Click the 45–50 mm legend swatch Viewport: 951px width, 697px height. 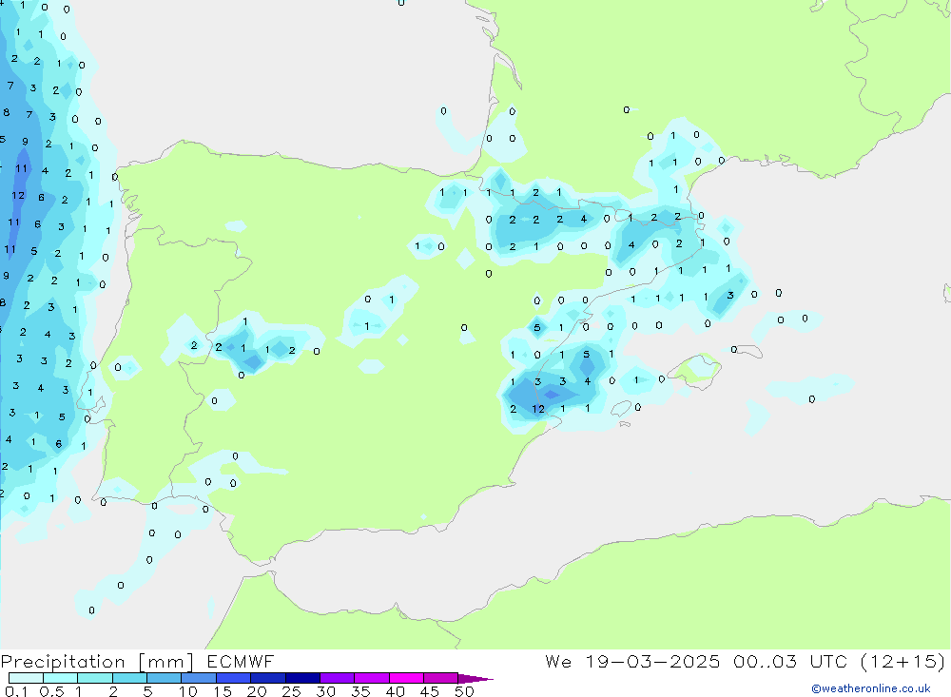click(x=441, y=678)
